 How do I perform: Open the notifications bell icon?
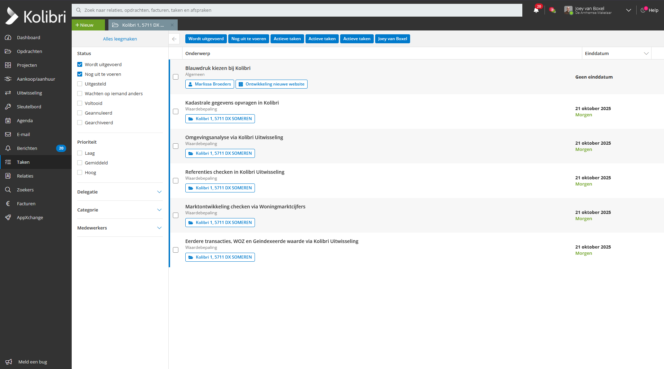point(536,10)
